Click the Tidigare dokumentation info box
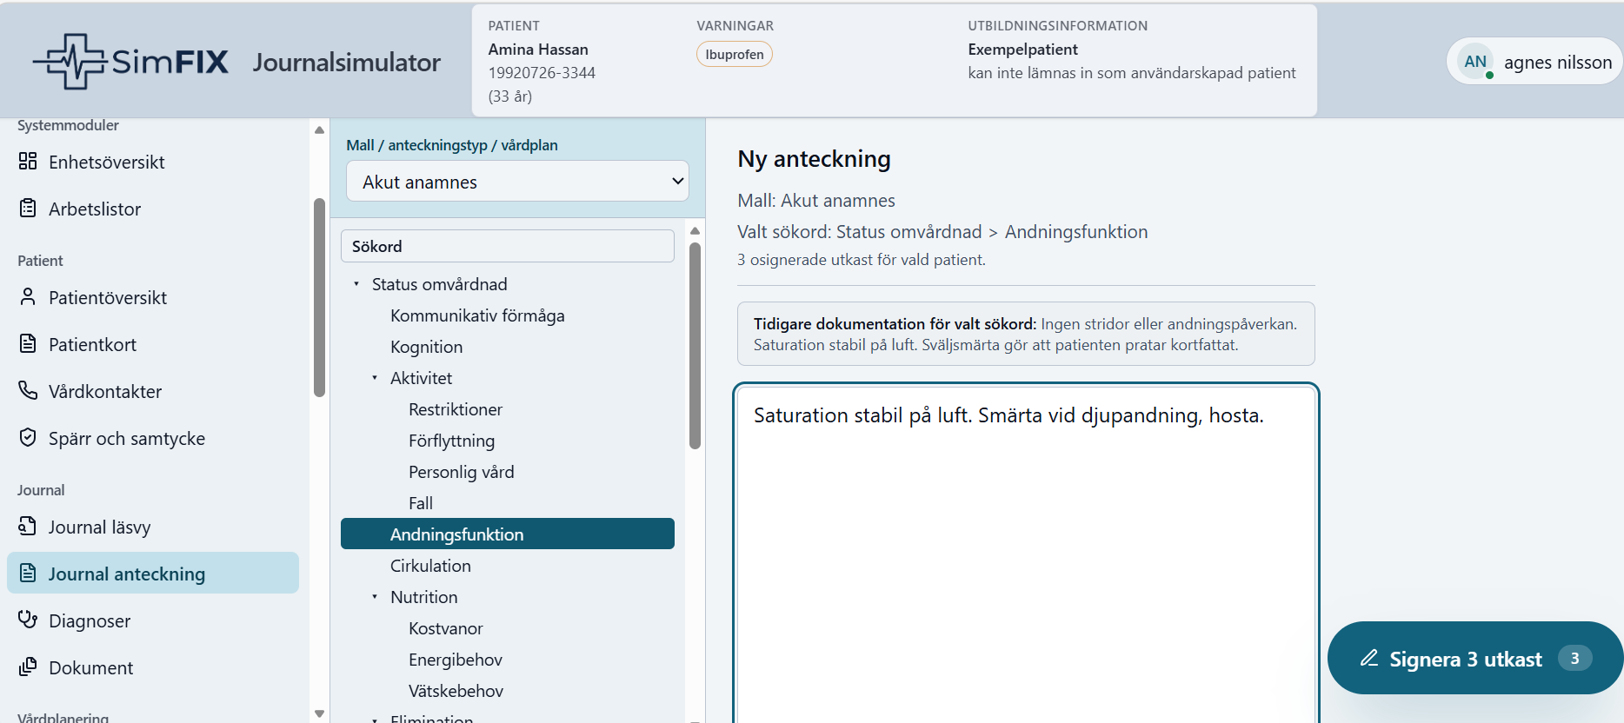1624x723 pixels. point(1026,334)
